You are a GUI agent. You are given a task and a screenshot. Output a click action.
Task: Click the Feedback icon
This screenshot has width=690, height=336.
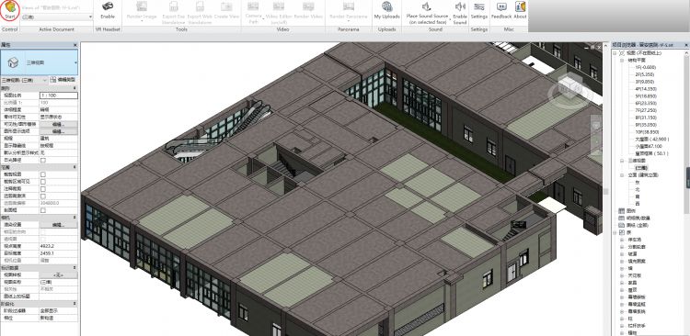point(501,6)
